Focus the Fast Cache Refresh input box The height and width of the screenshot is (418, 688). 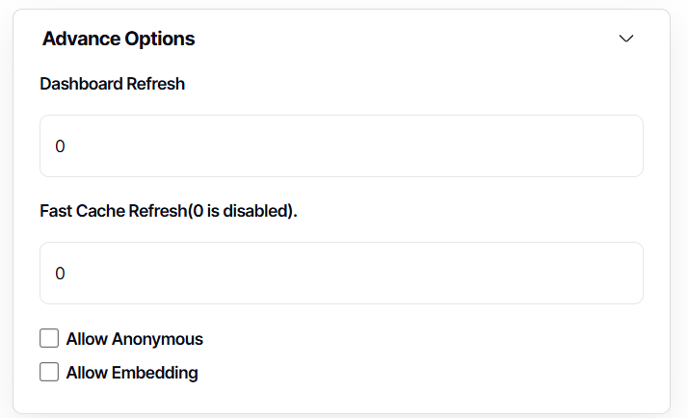tap(341, 274)
